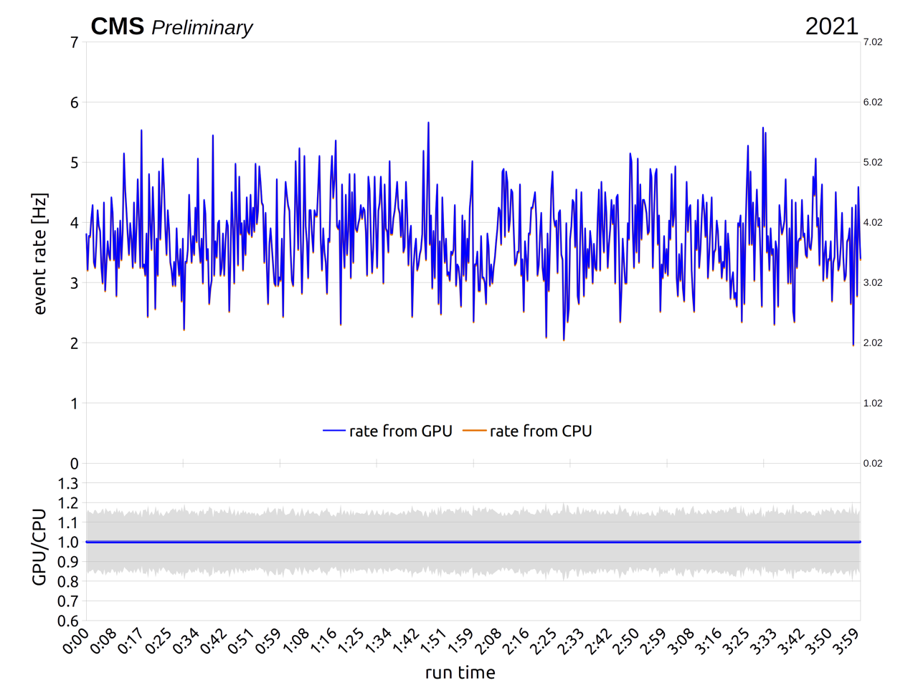The height and width of the screenshot is (688, 918).
Task: Click the 'GPU/CPU' axis label
Action: click(x=39, y=547)
